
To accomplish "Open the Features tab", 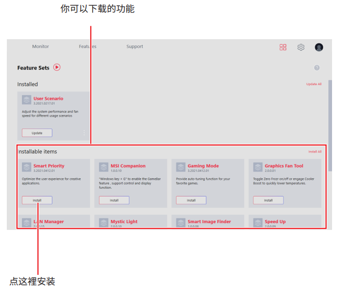I will pyautogui.click(x=87, y=47).
